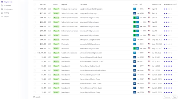Viewport: 182px width, 99px height.
Task: Click Visa icon for card ending 7008
Action: 134,75
